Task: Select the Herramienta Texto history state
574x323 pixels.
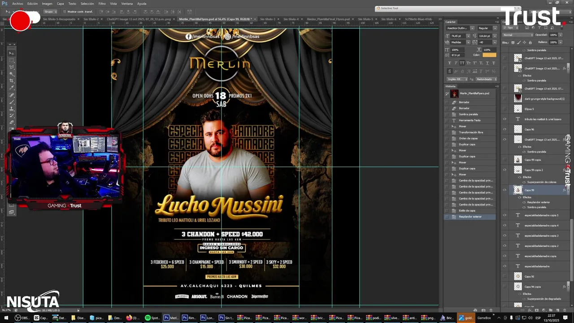Action: pos(470,120)
